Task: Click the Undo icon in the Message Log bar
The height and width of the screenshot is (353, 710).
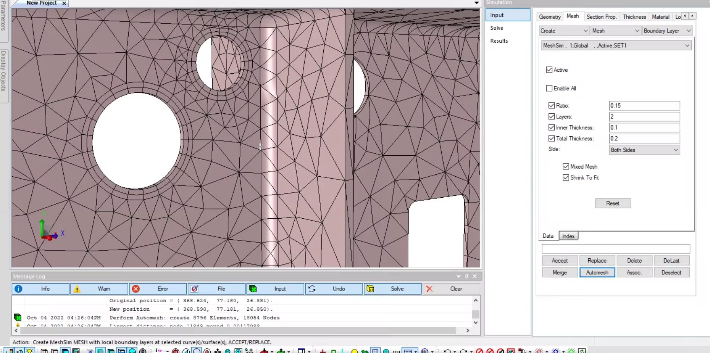Action: pos(312,289)
